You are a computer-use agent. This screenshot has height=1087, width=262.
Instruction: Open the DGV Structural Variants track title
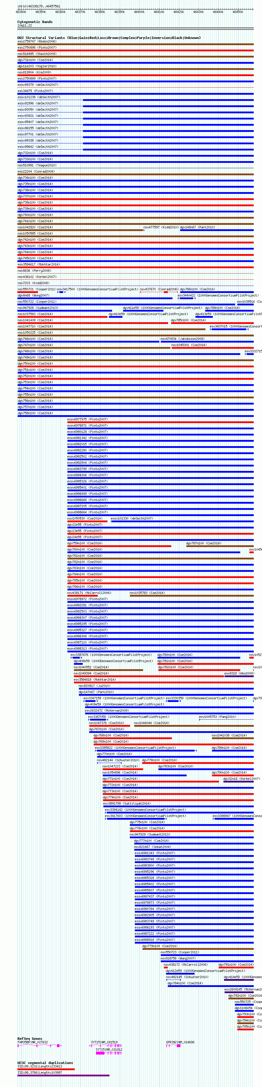pyautogui.click(x=109, y=37)
